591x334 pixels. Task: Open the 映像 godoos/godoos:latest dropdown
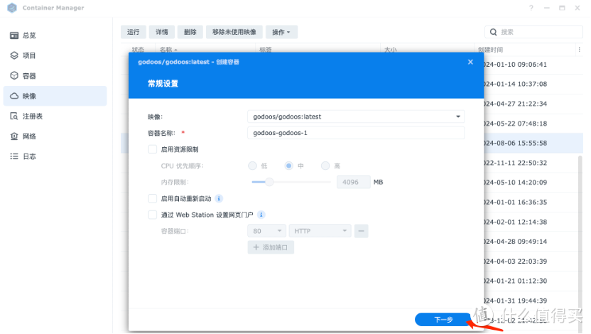356,117
